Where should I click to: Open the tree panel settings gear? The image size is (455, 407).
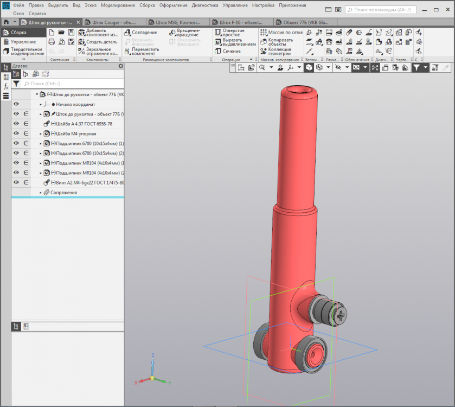[x=120, y=66]
